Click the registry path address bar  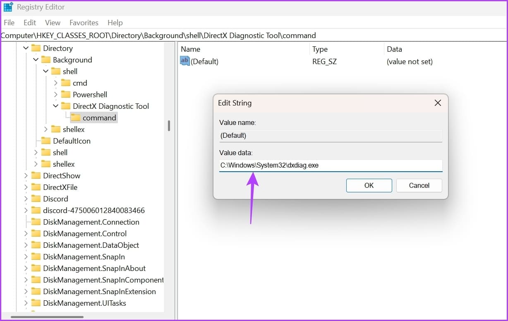coord(254,36)
